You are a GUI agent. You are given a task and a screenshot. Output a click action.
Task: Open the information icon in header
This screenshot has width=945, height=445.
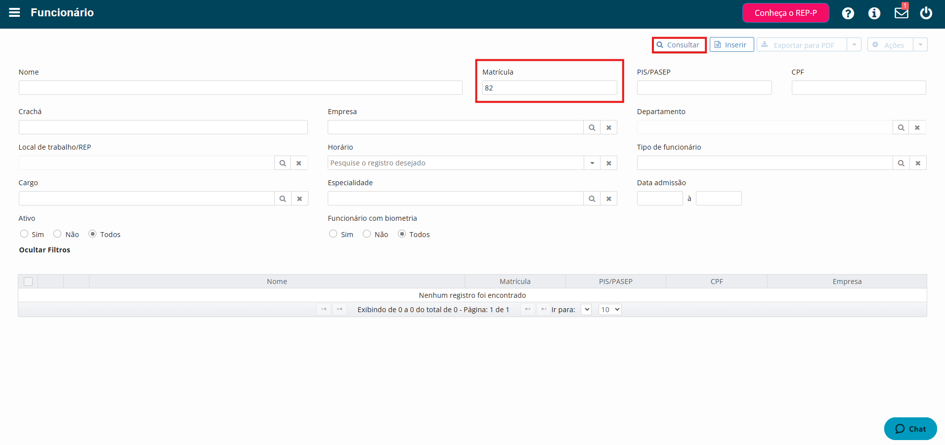click(x=874, y=13)
